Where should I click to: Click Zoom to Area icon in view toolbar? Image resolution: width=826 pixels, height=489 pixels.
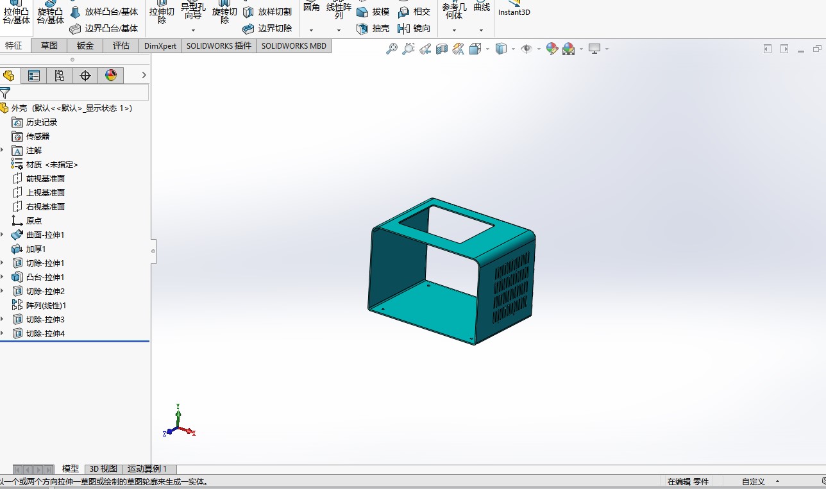click(408, 49)
